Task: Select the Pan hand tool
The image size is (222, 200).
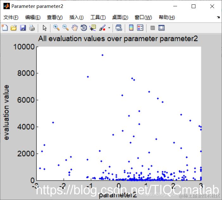Action: (75, 28)
